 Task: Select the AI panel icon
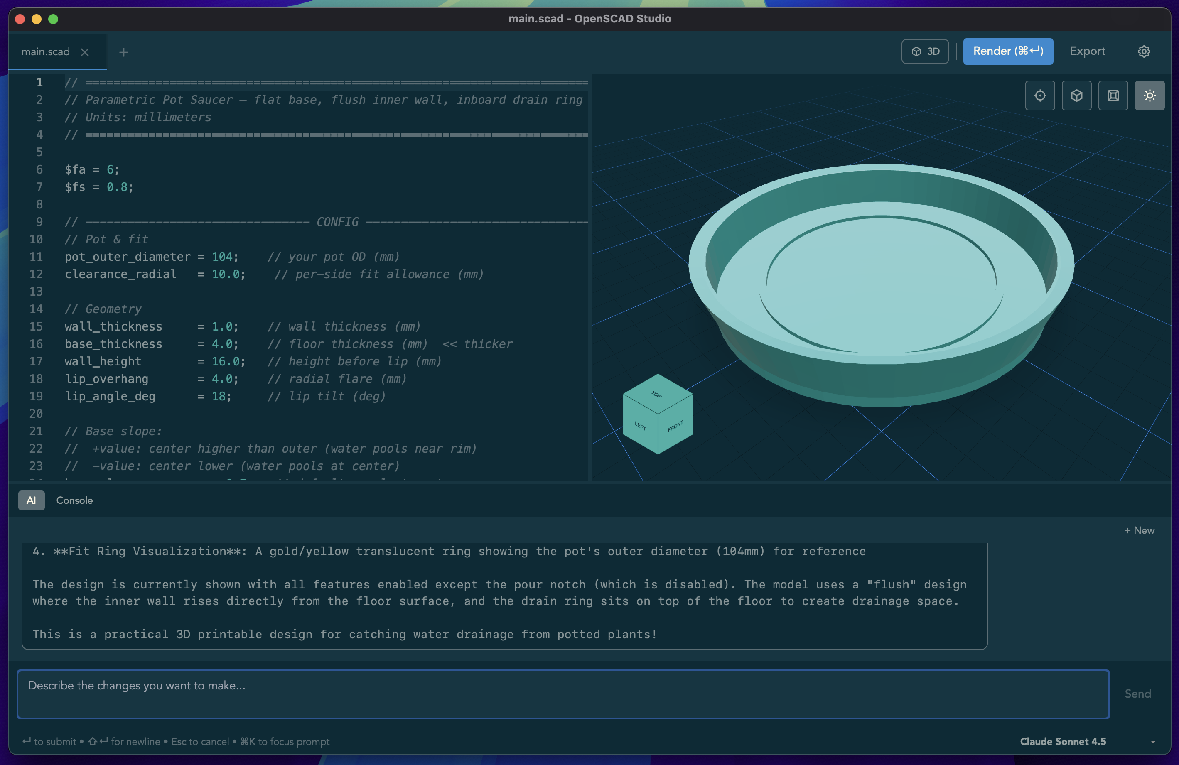pos(31,500)
